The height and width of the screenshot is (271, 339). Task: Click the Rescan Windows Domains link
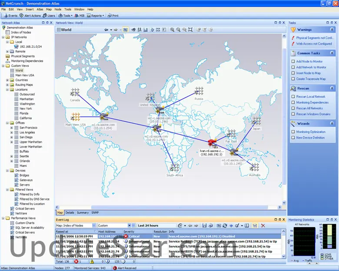click(313, 114)
